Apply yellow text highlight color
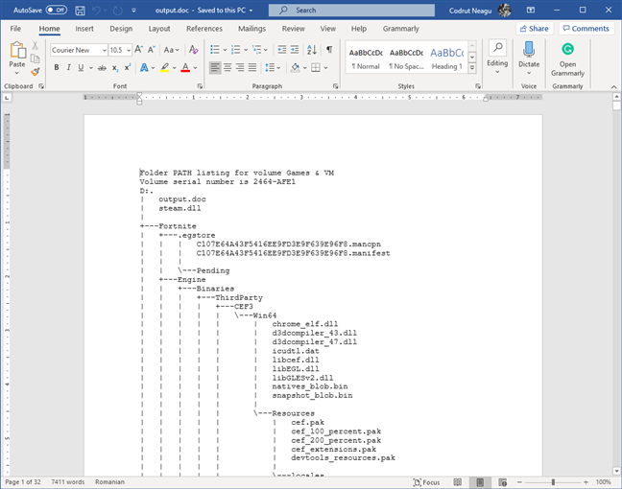Image resolution: width=622 pixels, height=489 pixels. tap(165, 68)
